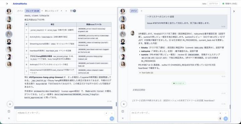This screenshot has width=241, height=124.
Task: Expand the right-edge panel chevron
Action: [234, 11]
